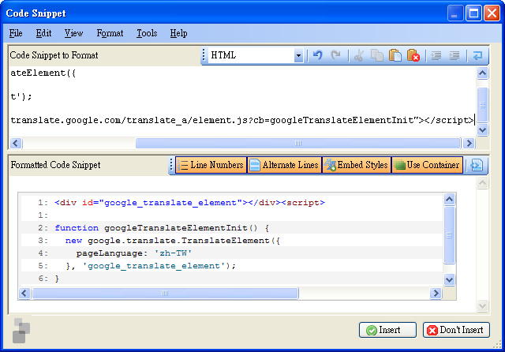Toggle Embed Styles option
Image resolution: width=505 pixels, height=352 pixels.
pyautogui.click(x=357, y=165)
